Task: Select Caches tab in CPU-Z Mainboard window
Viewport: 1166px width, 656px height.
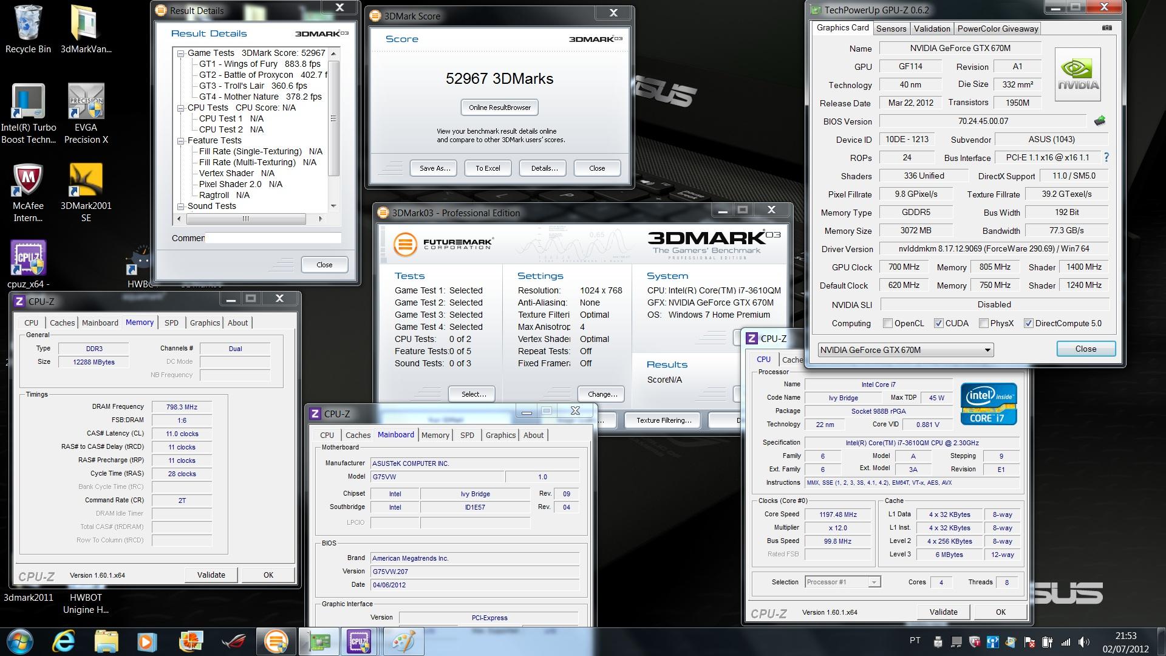Action: (x=358, y=436)
